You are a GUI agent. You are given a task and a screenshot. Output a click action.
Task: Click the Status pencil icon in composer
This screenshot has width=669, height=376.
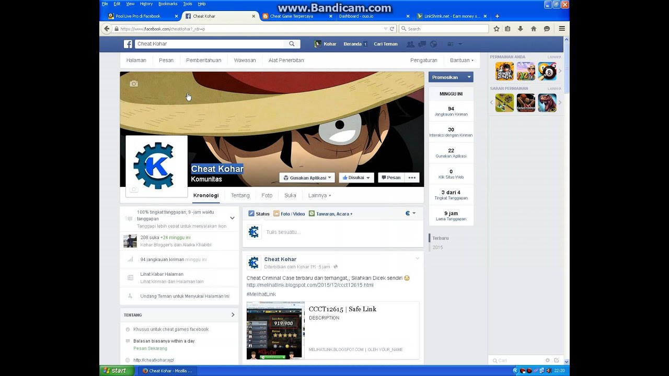(251, 214)
